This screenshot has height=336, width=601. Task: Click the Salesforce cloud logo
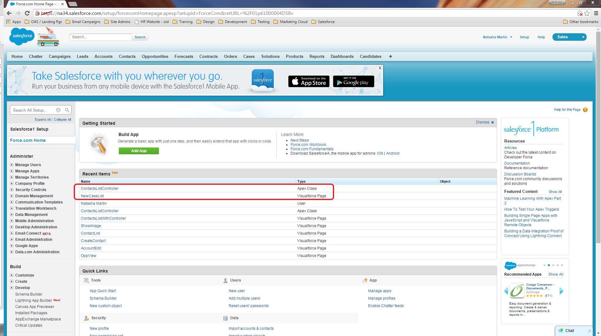[x=22, y=36]
